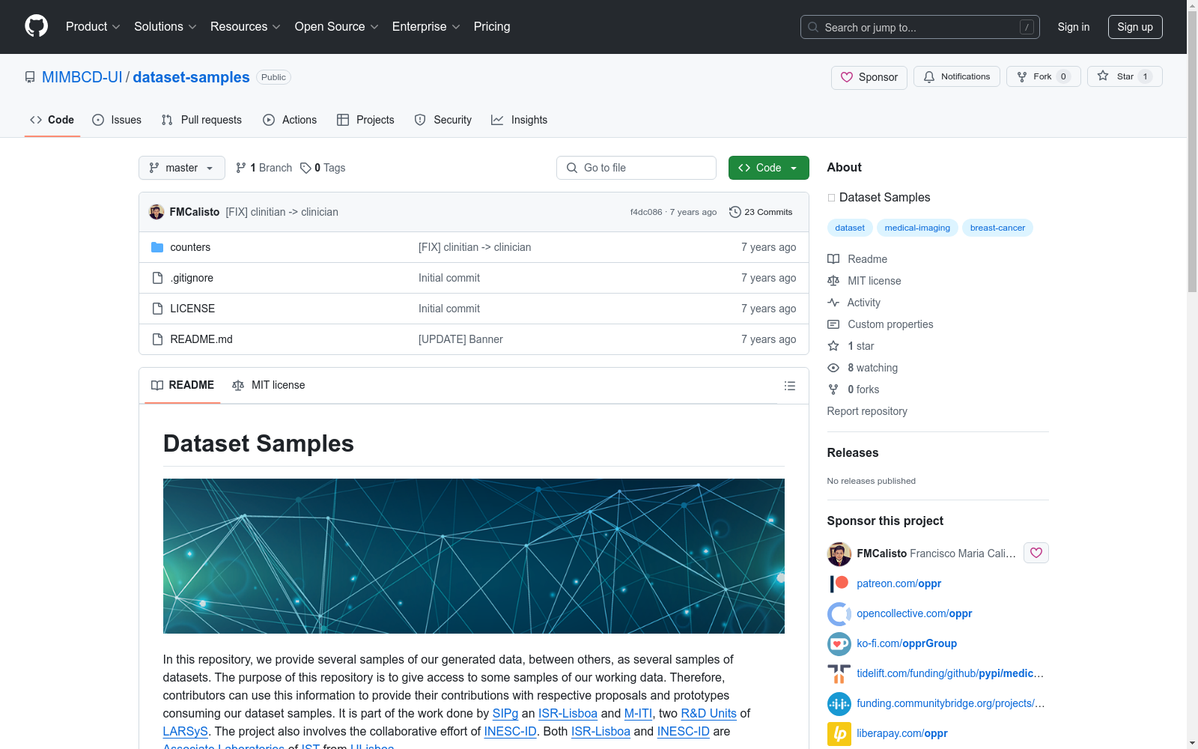Viewport: 1198px width, 749px height.
Task: Click the star icon beside 1 star
Action: (x=833, y=346)
